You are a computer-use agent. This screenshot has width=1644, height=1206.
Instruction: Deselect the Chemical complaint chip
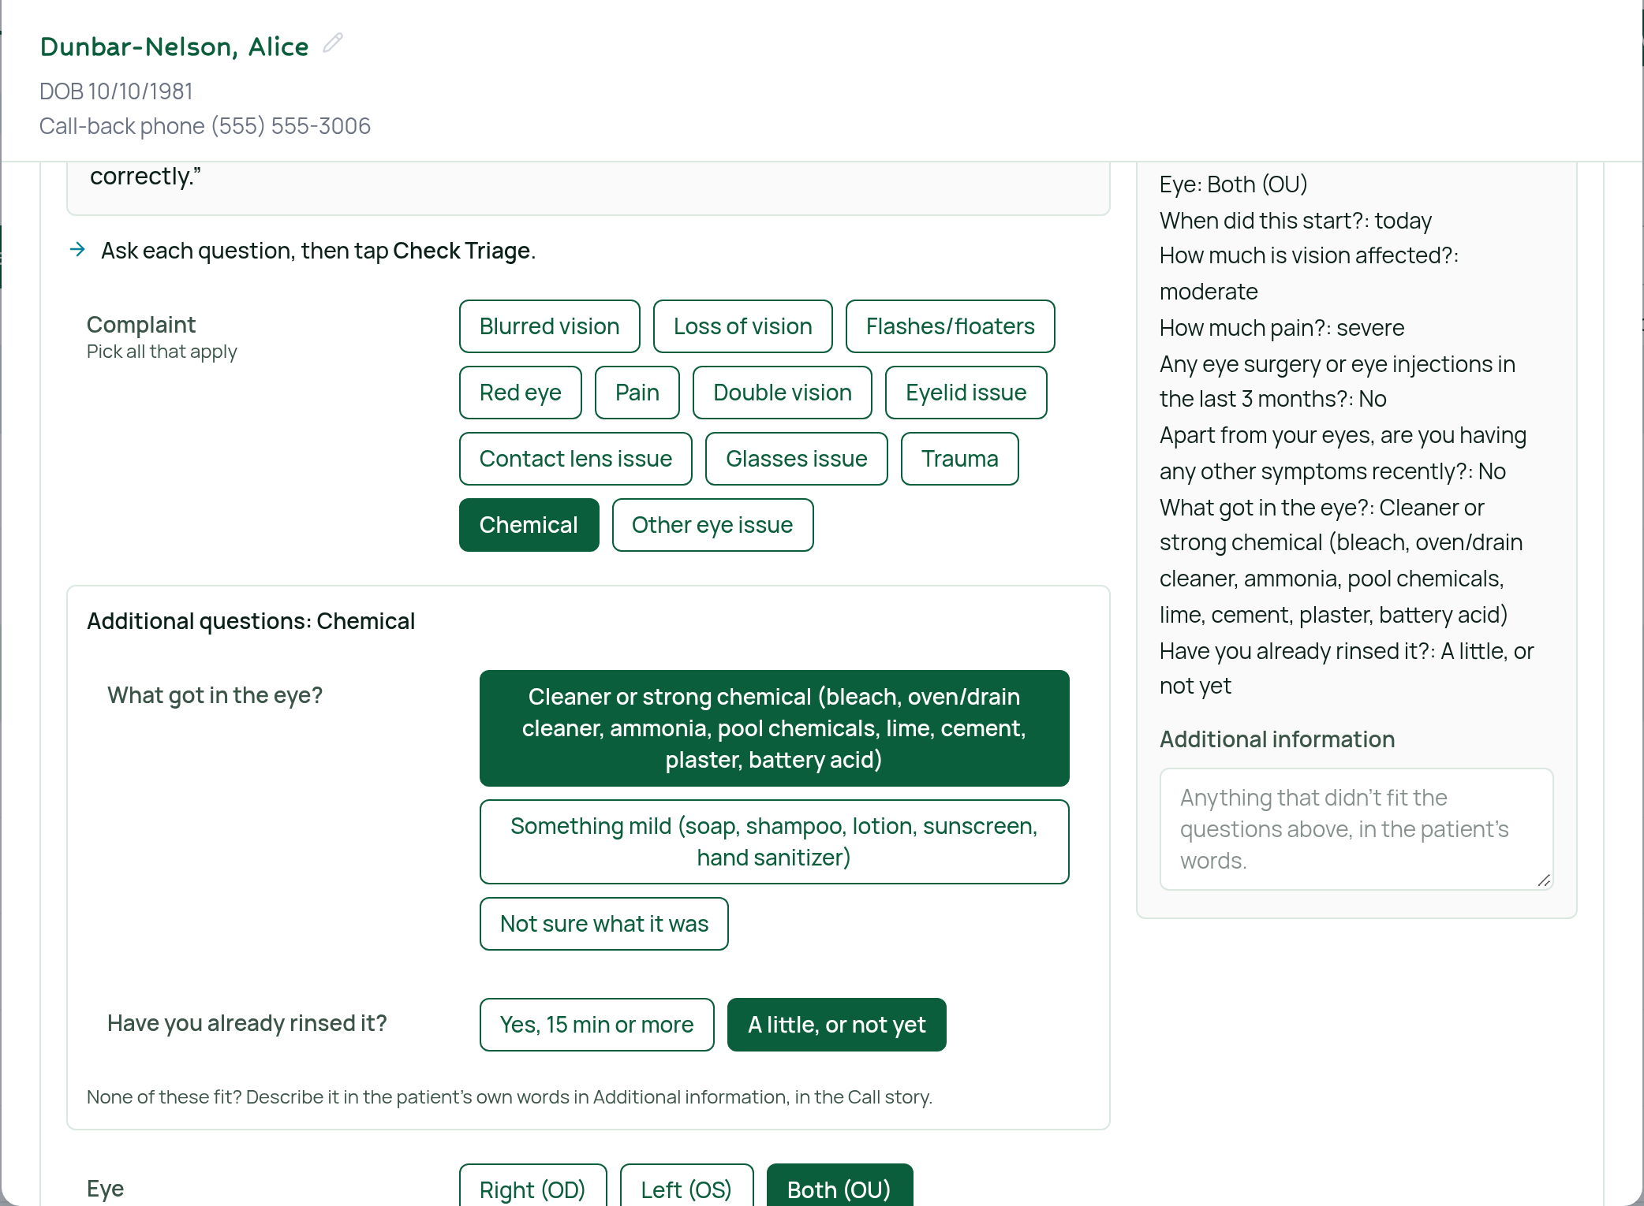click(529, 525)
